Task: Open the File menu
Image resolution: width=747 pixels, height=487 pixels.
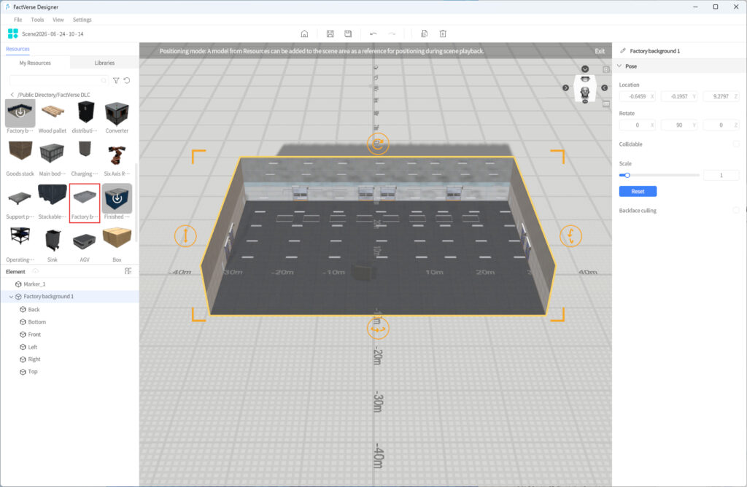Action: [x=18, y=20]
